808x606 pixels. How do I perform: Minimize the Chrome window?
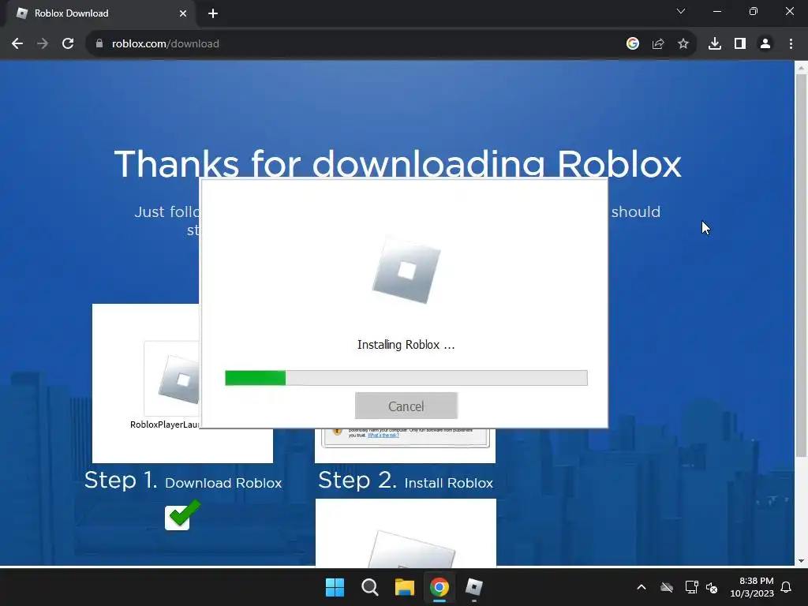(x=716, y=11)
